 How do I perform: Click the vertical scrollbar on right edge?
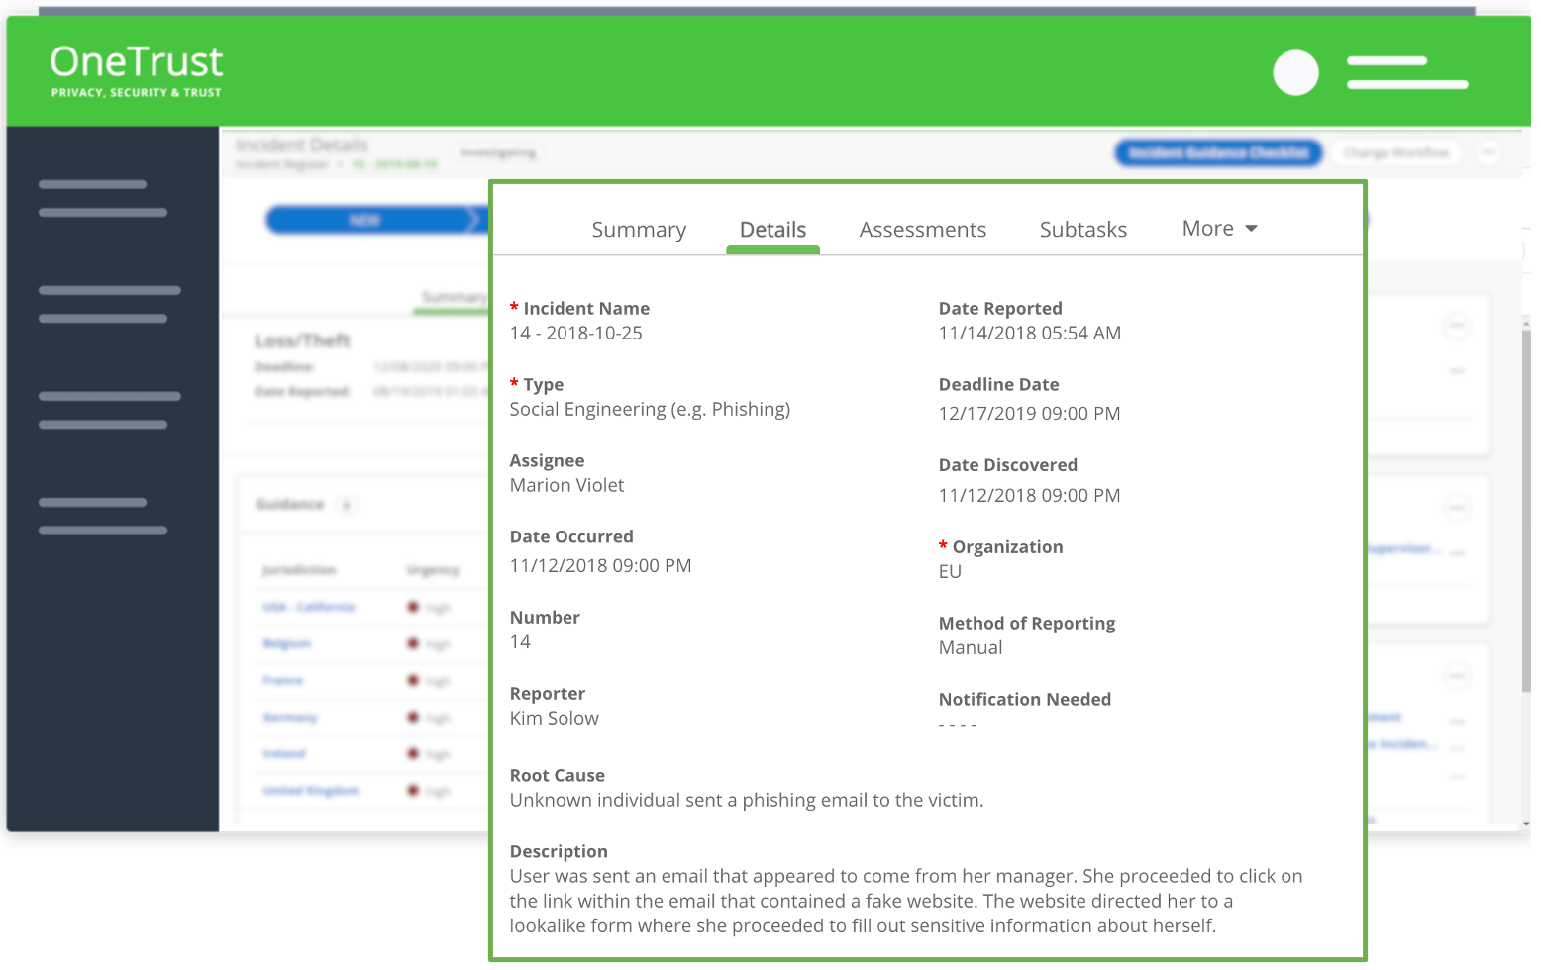1526,510
